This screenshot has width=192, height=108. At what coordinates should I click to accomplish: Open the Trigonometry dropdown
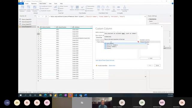point(90,6)
